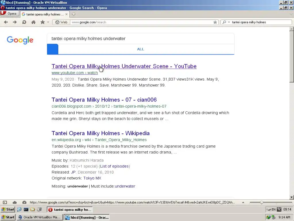Screen dimensions: 294x221
Task: Close the Google search tab
Action: 66,14
